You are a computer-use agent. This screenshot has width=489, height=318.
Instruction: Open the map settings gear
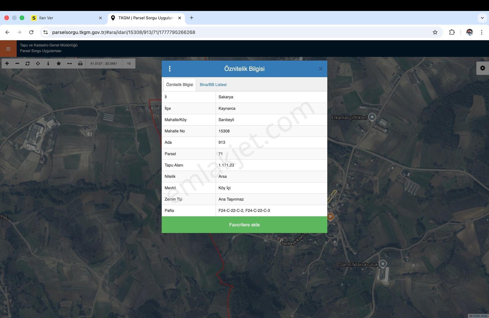pos(483,68)
